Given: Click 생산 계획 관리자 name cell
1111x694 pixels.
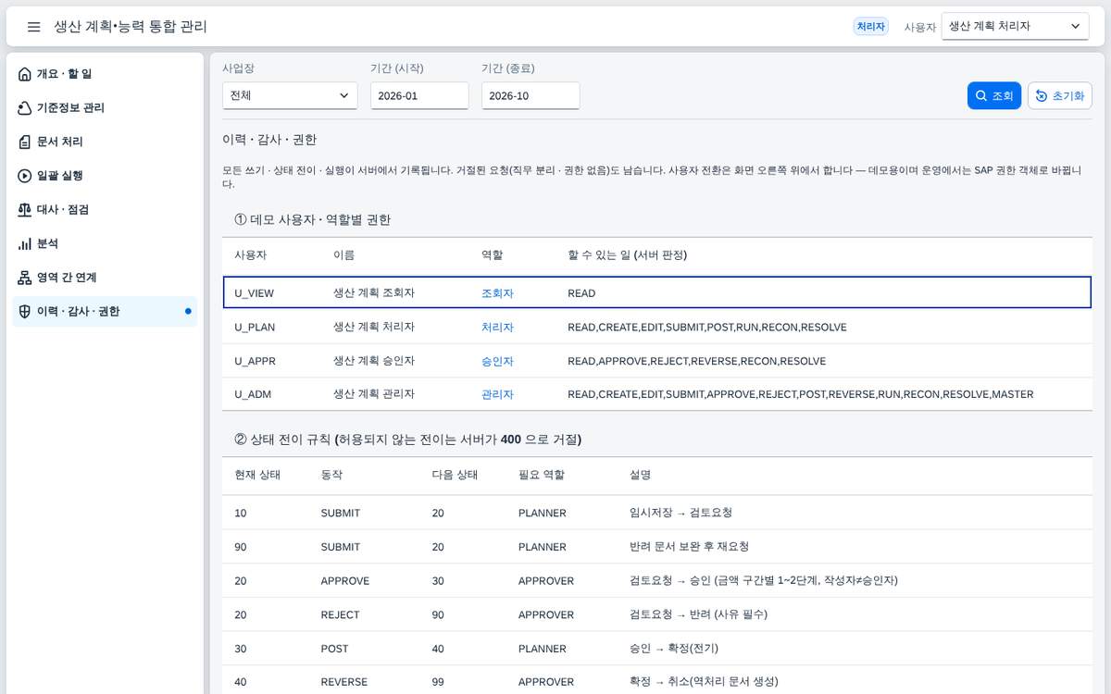Looking at the screenshot, I should point(374,394).
